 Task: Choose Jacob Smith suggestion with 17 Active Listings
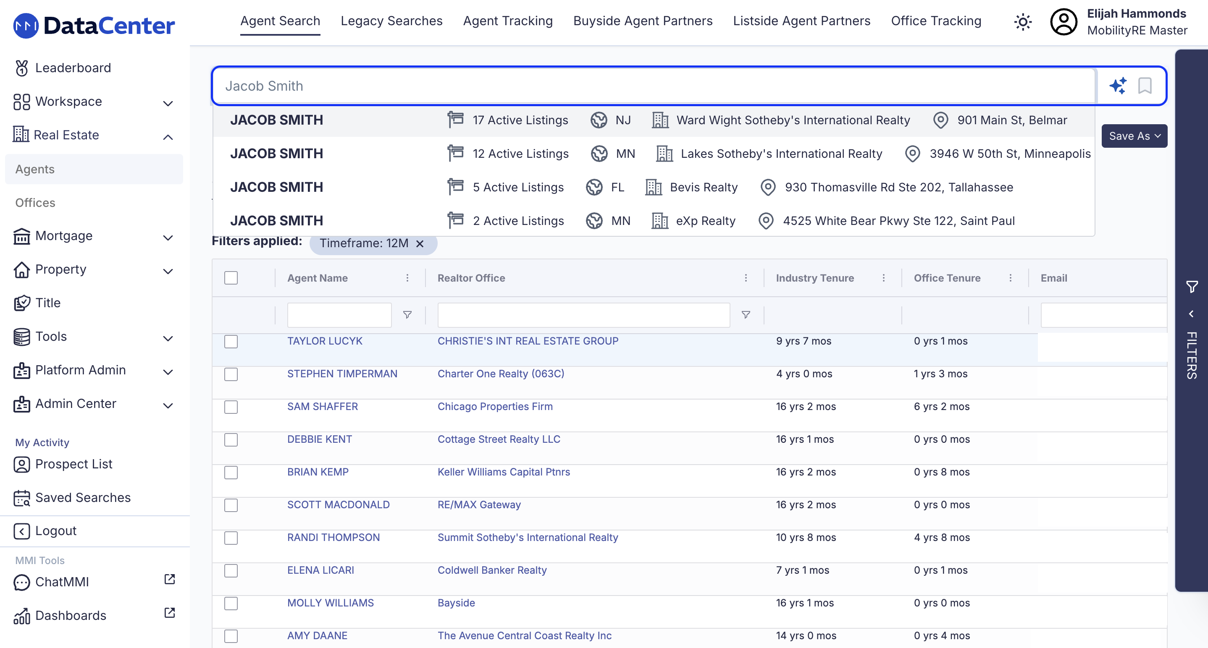pos(654,120)
